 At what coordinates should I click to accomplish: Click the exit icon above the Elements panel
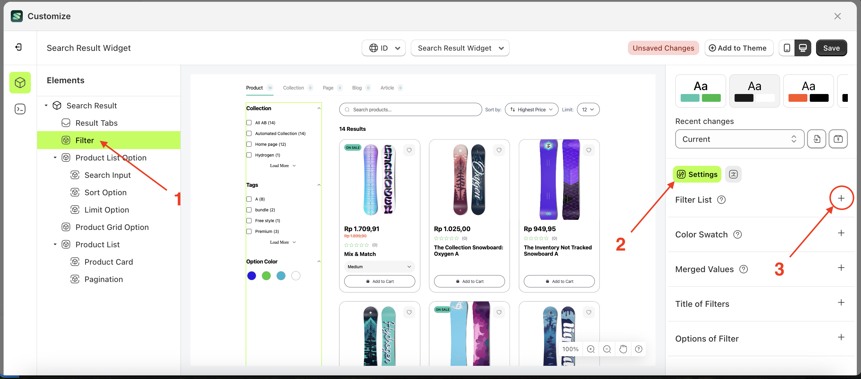point(19,47)
